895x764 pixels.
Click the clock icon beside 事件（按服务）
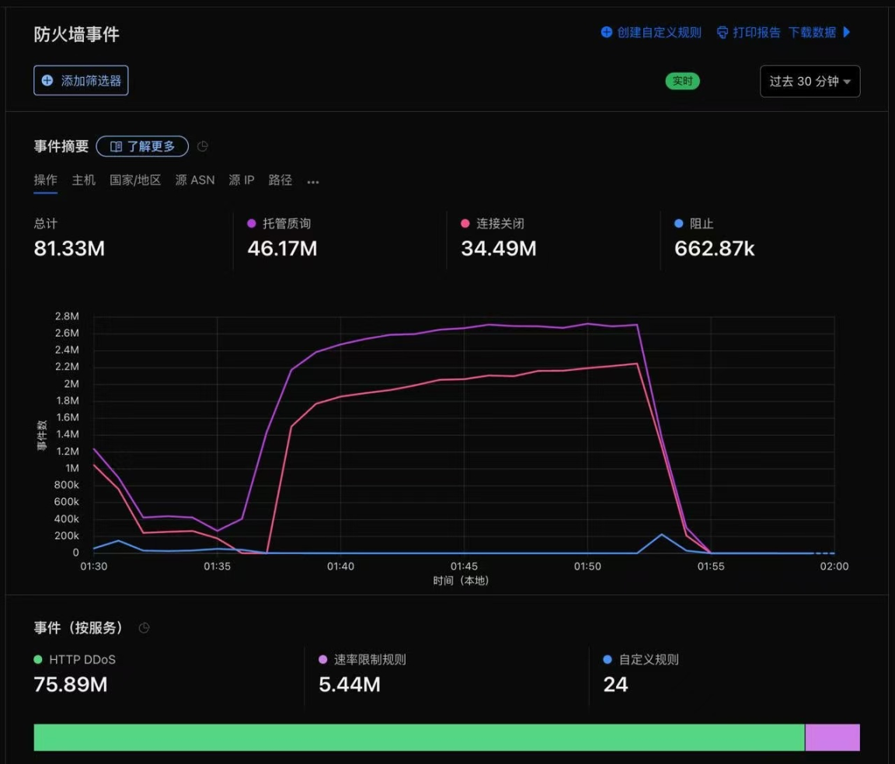pyautogui.click(x=144, y=628)
